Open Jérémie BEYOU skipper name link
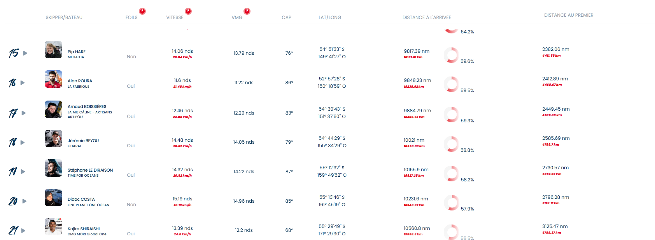The height and width of the screenshot is (240, 655). tap(83, 141)
